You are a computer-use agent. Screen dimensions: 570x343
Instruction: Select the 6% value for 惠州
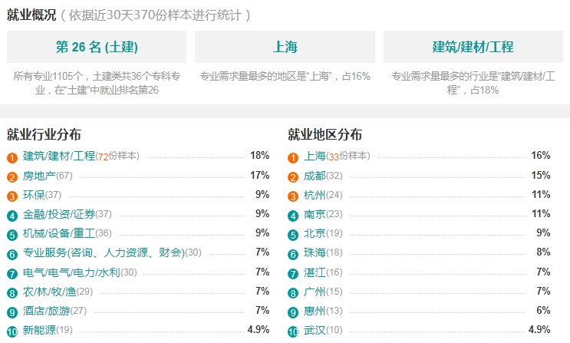(543, 310)
